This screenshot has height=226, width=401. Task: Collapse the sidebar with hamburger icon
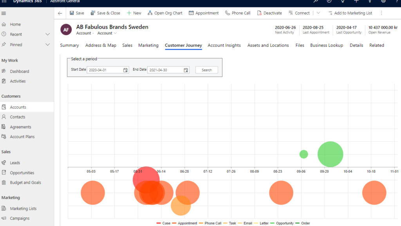4,13
